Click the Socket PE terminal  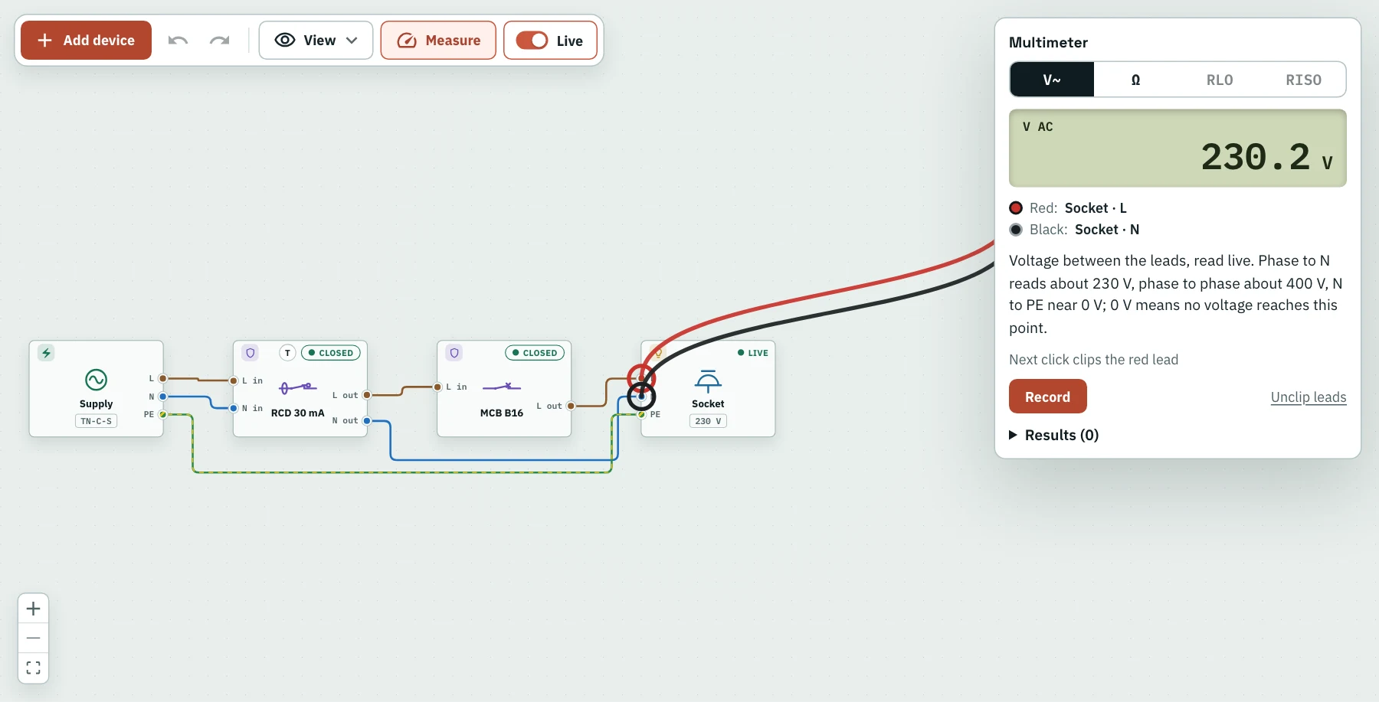point(642,414)
